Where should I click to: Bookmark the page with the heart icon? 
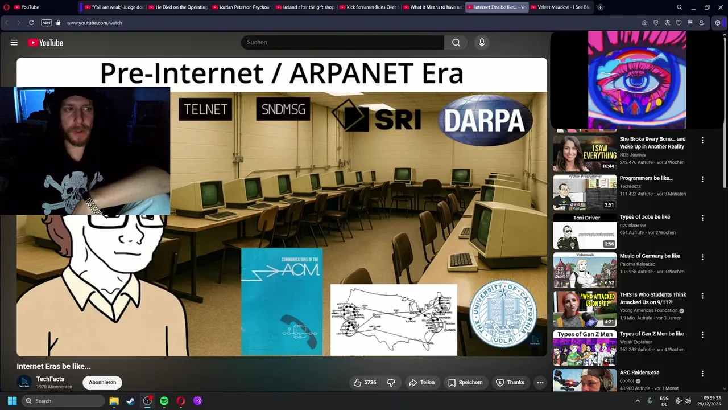(x=679, y=23)
